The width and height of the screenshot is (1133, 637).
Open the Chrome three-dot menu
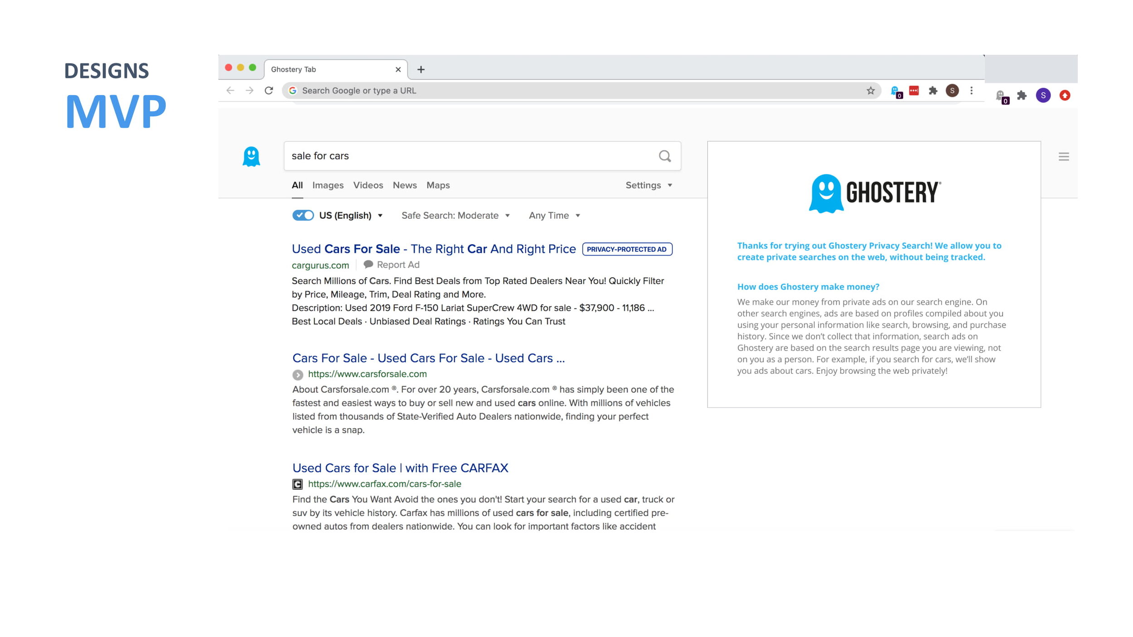click(x=971, y=91)
